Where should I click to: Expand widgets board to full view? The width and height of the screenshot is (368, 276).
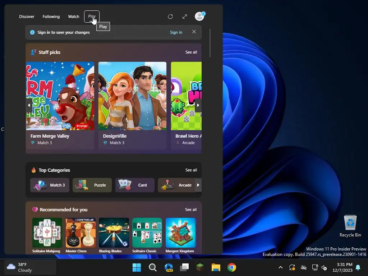(185, 17)
